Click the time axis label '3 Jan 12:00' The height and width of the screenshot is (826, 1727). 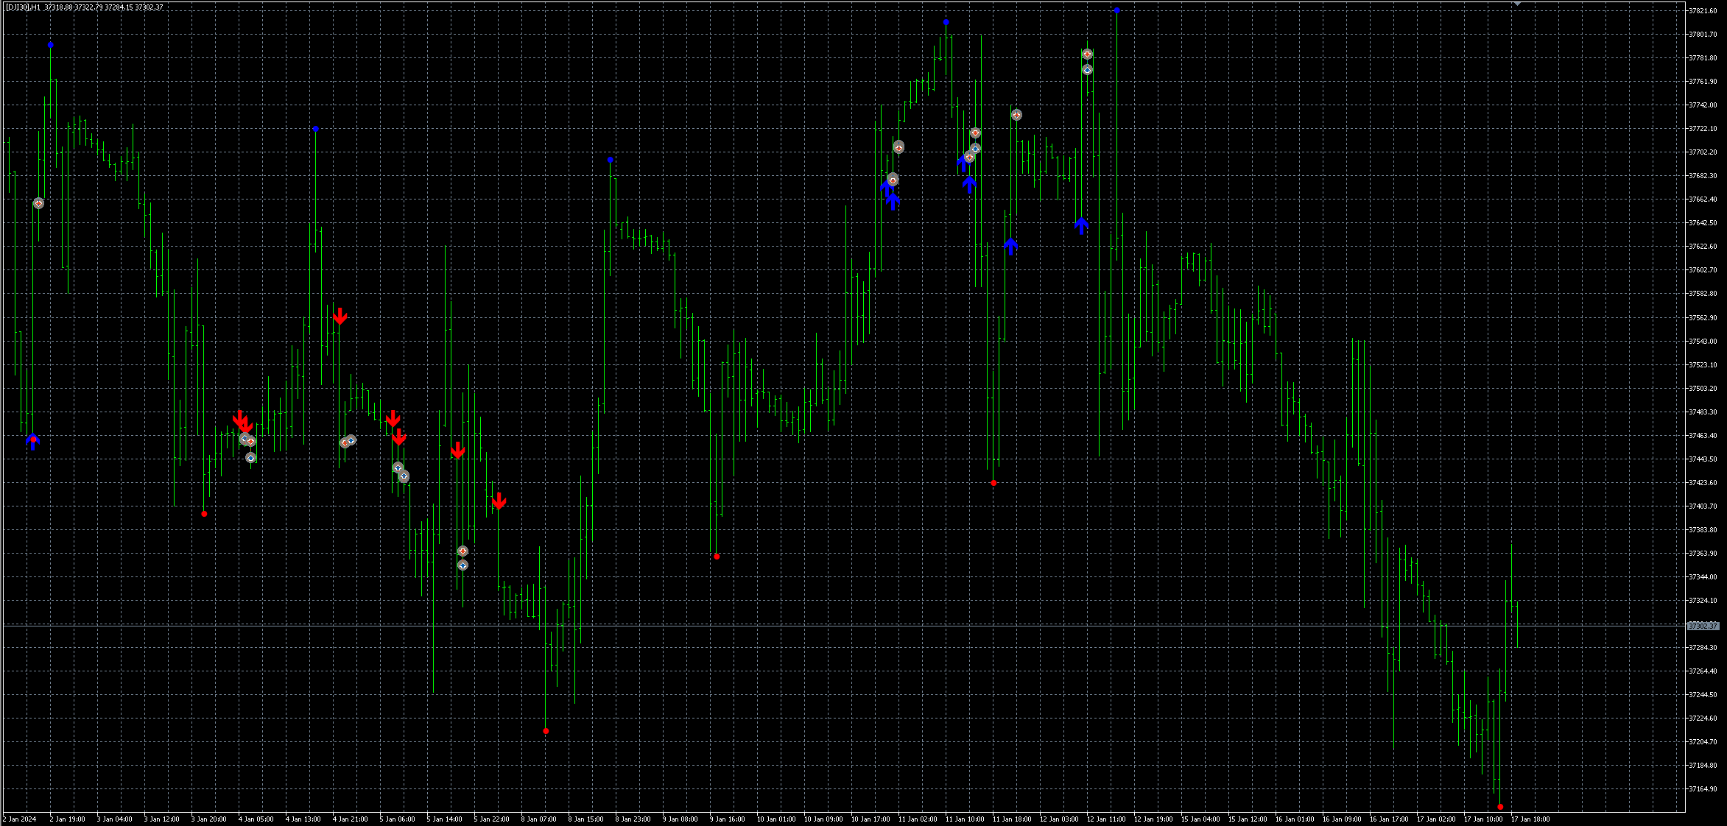161,819
